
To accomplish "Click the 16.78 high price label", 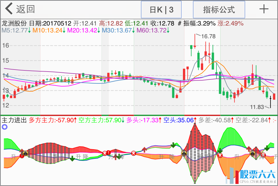I will [x=208, y=37].
